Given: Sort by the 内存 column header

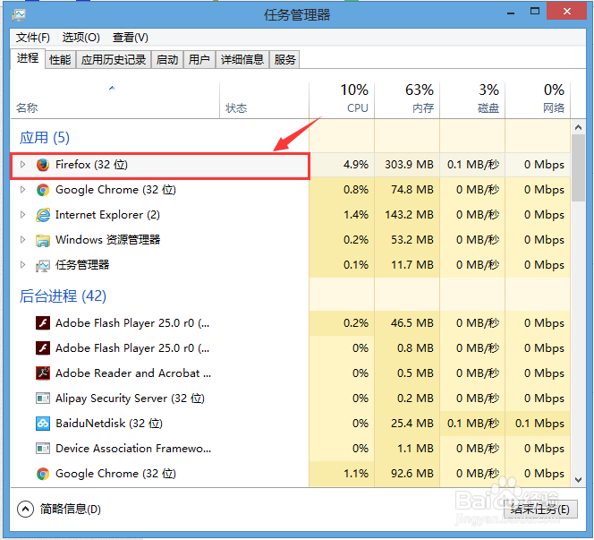Looking at the screenshot, I should pyautogui.click(x=407, y=100).
